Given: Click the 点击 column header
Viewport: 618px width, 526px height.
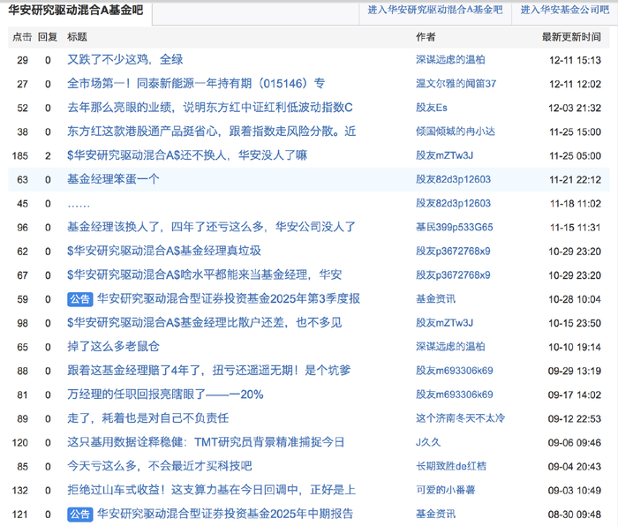Looking at the screenshot, I should point(22,37).
